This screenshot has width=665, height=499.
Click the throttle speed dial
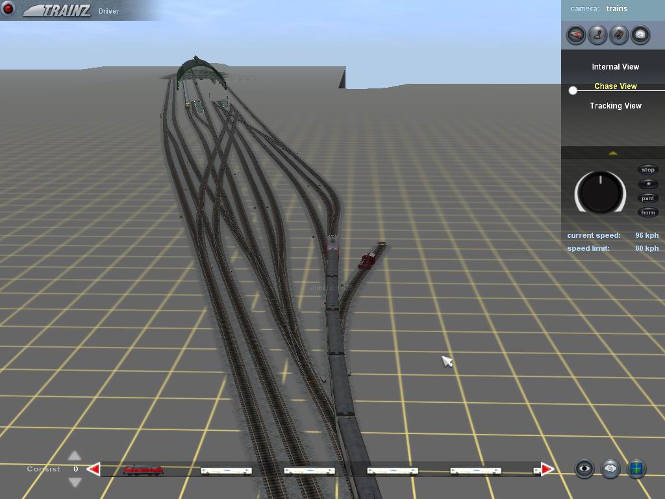click(x=600, y=193)
